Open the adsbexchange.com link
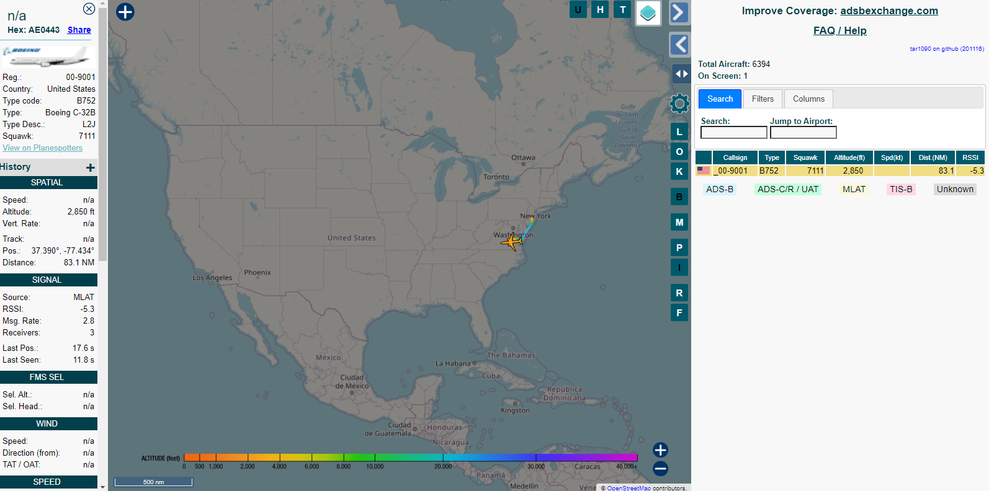Image resolution: width=989 pixels, height=491 pixels. point(889,11)
